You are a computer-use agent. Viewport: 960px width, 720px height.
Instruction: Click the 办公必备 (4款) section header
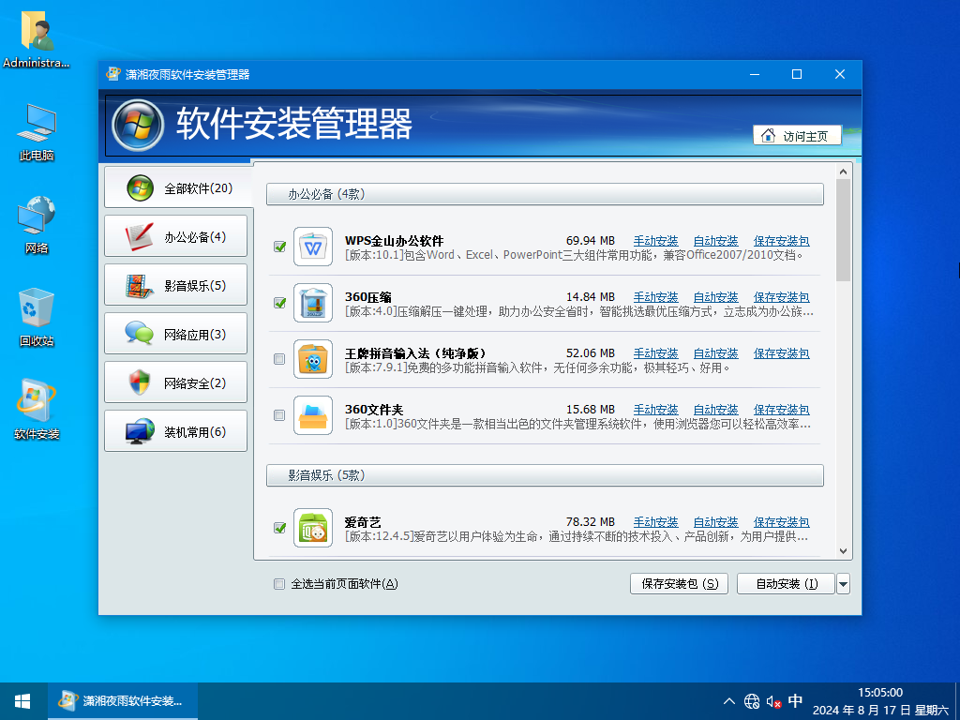point(545,194)
